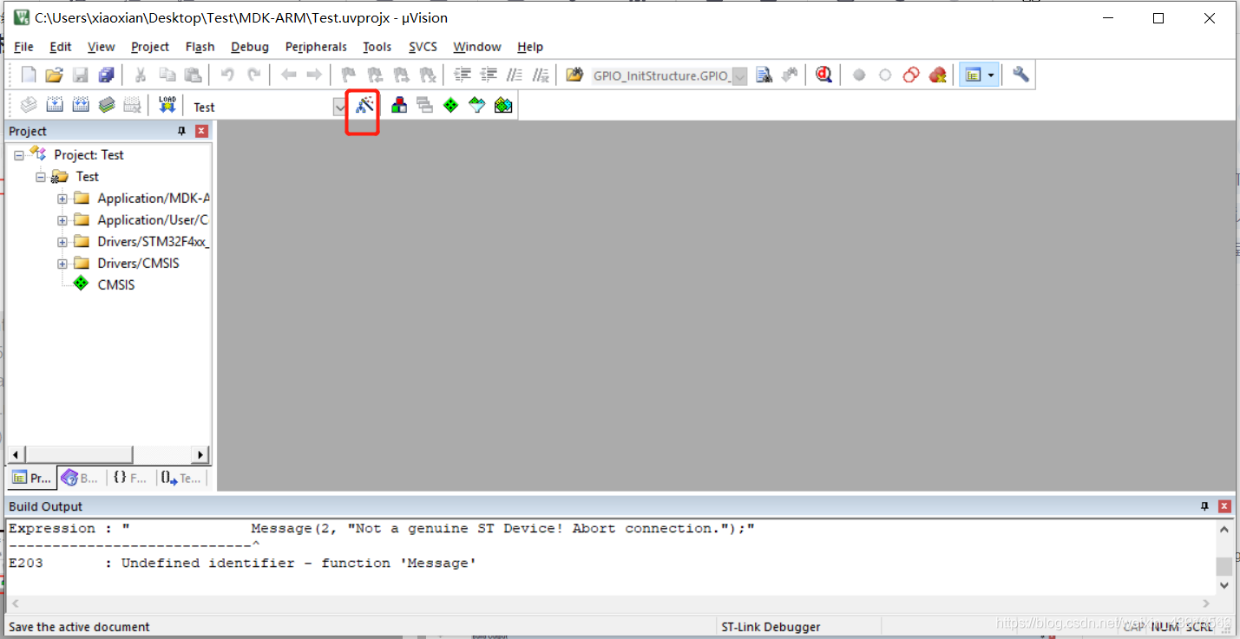Screen dimensions: 1240x639
Task: Click the Find icon beside the search box
Action: [764, 75]
